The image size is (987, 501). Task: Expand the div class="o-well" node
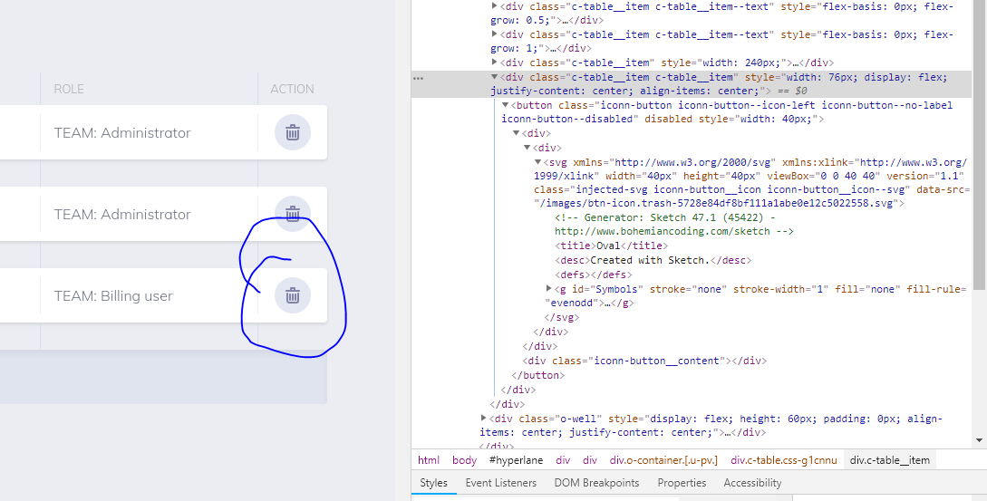click(x=483, y=418)
